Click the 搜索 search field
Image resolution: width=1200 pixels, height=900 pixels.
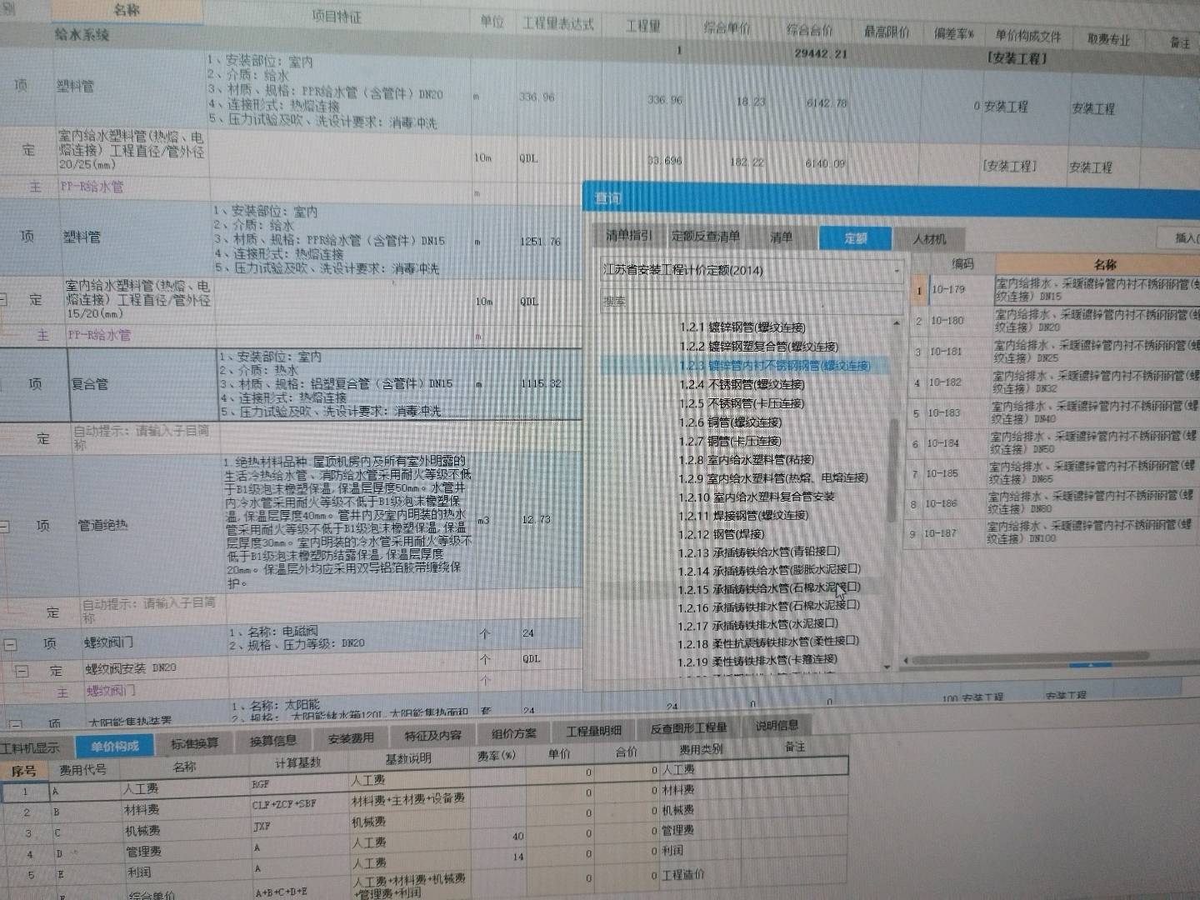tap(752, 301)
